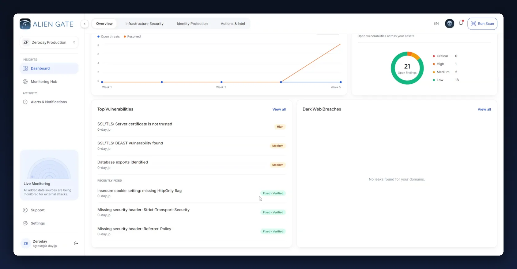517x269 pixels.
Task: Open the Zeroday Production workspace switcher
Action: [49, 42]
